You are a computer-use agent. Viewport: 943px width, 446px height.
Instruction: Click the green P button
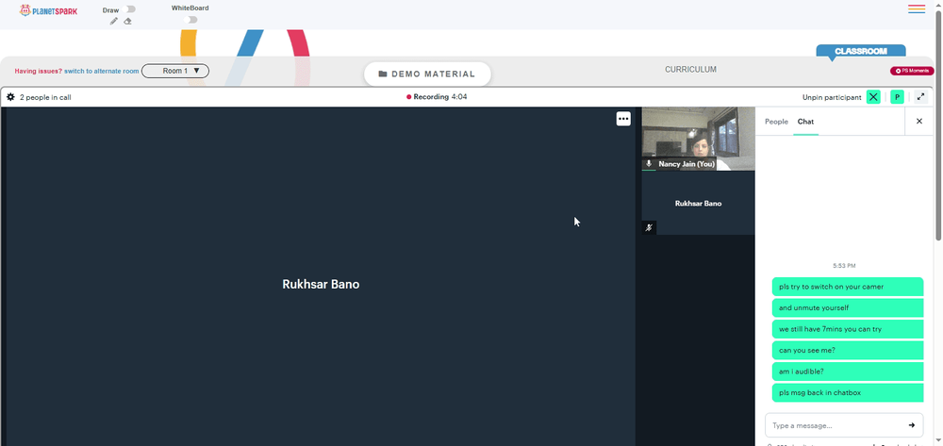click(897, 97)
